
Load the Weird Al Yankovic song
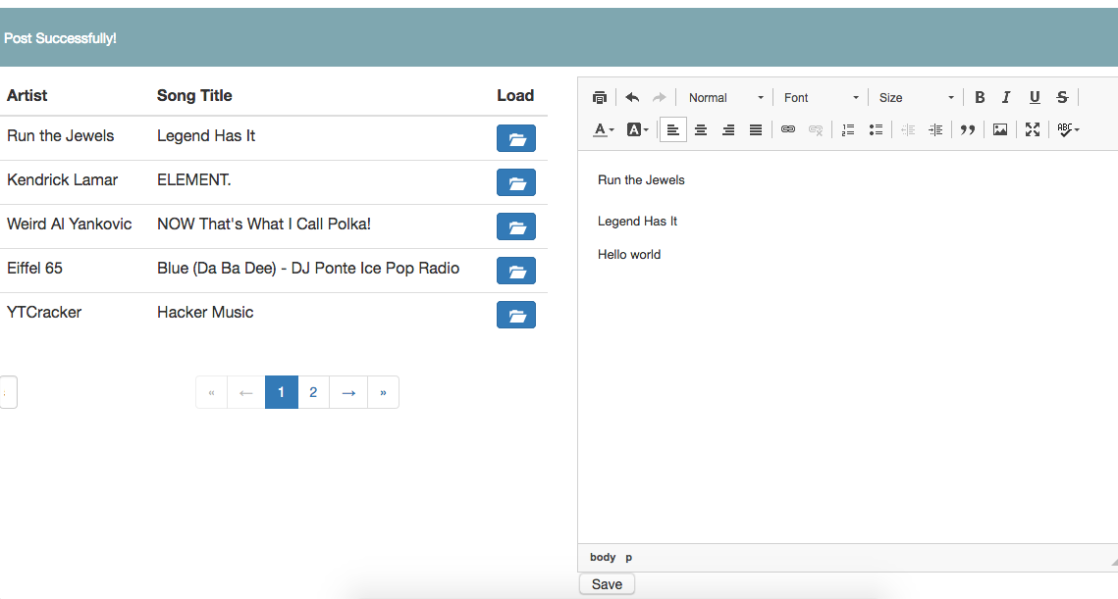(516, 226)
